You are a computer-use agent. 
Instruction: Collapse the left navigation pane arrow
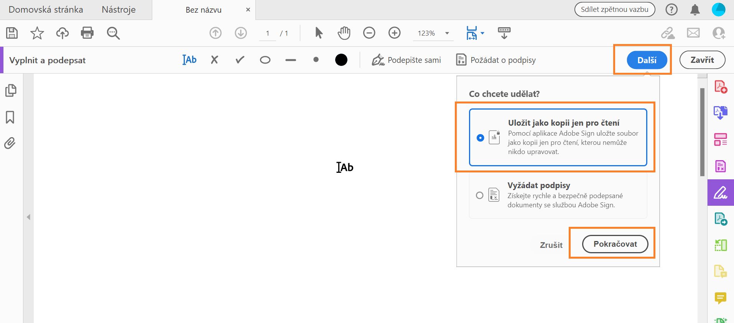pyautogui.click(x=28, y=217)
